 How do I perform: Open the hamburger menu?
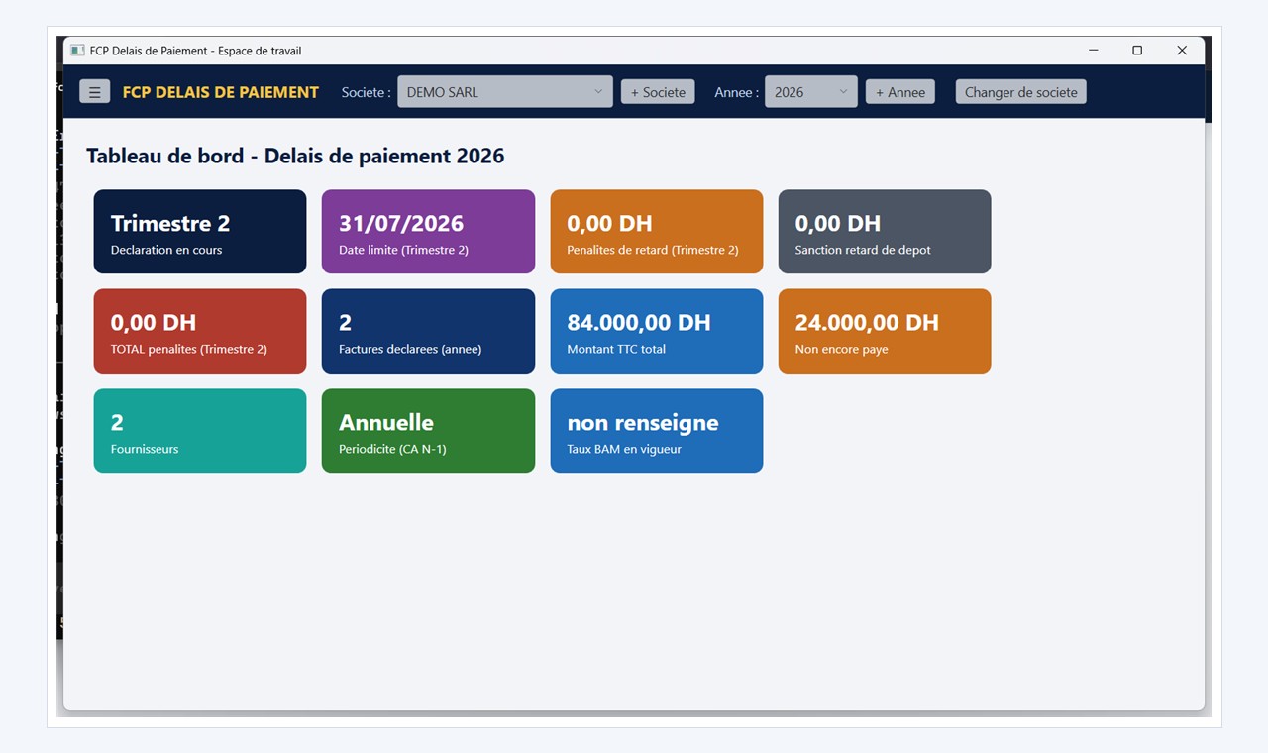point(95,92)
